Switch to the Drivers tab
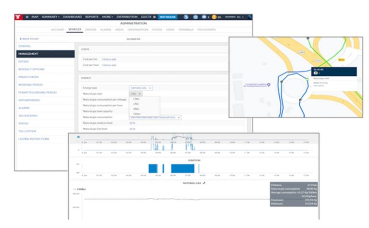The height and width of the screenshot is (228, 369). pos(90,30)
